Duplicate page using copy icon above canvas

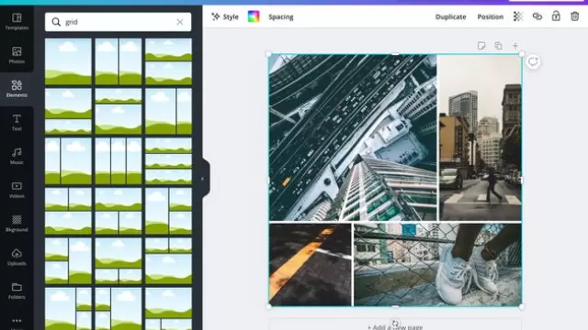498,46
